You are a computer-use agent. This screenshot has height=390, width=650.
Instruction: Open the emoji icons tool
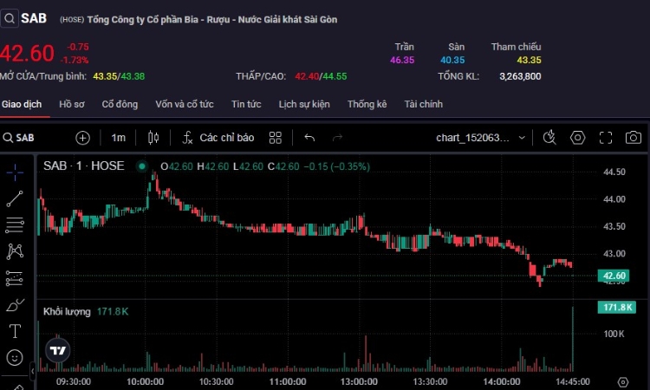point(15,357)
